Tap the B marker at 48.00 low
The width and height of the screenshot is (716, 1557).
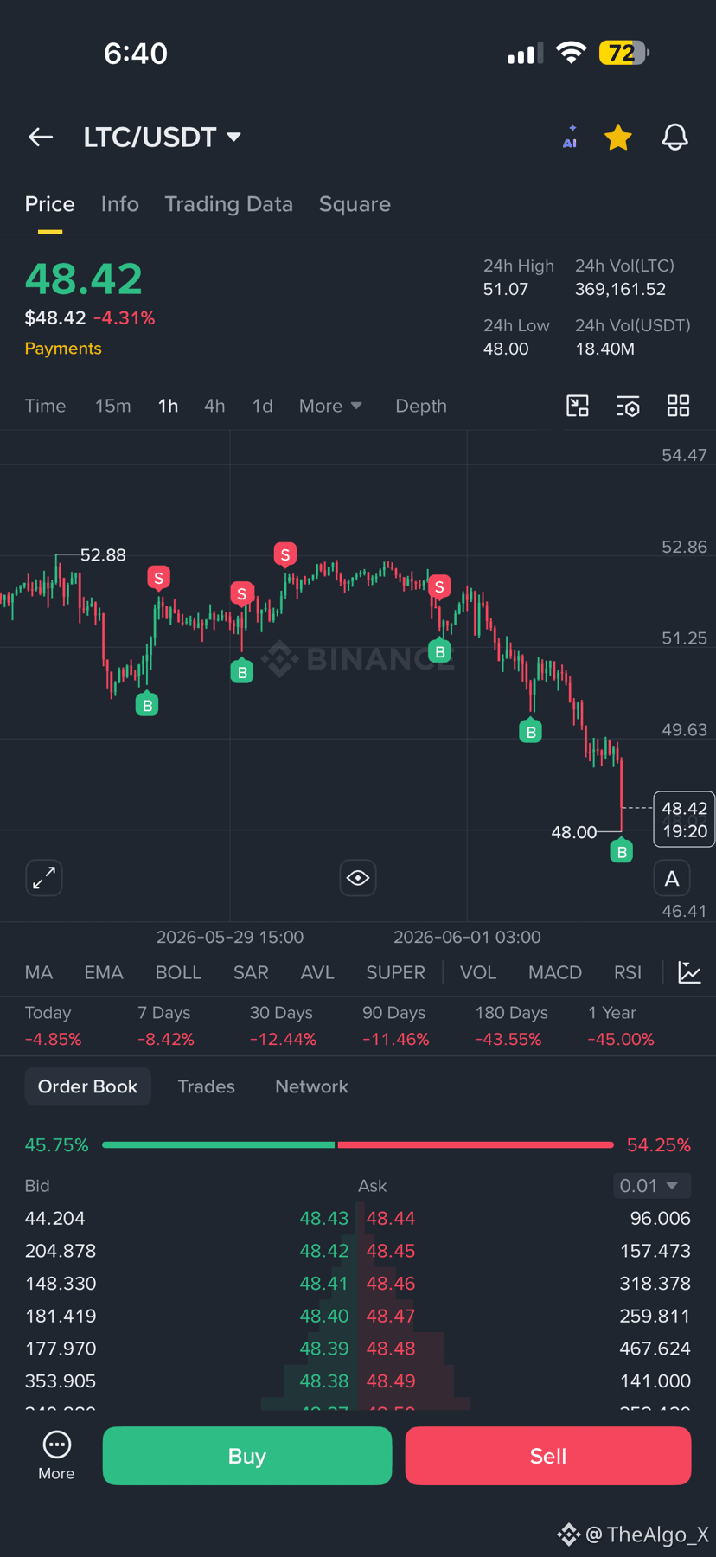click(x=622, y=851)
